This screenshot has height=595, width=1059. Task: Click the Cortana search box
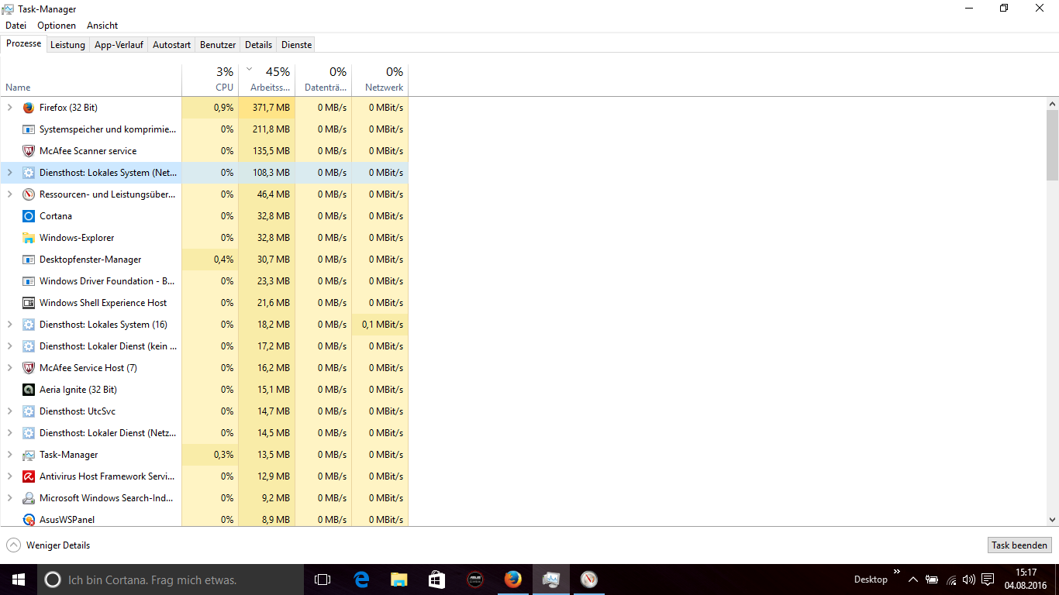coord(171,580)
